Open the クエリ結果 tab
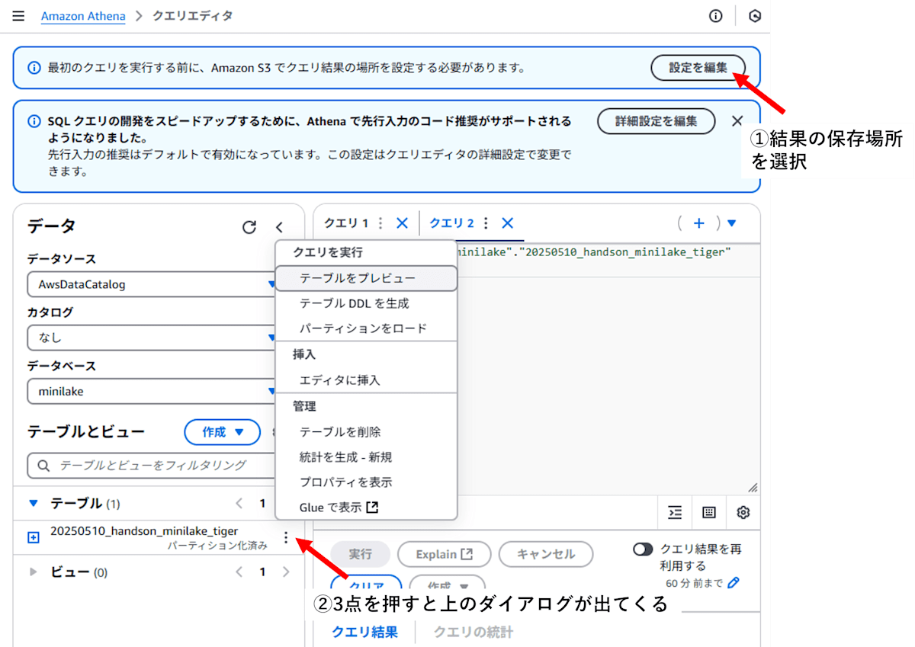Viewport: 915px width, 647px height. [364, 632]
